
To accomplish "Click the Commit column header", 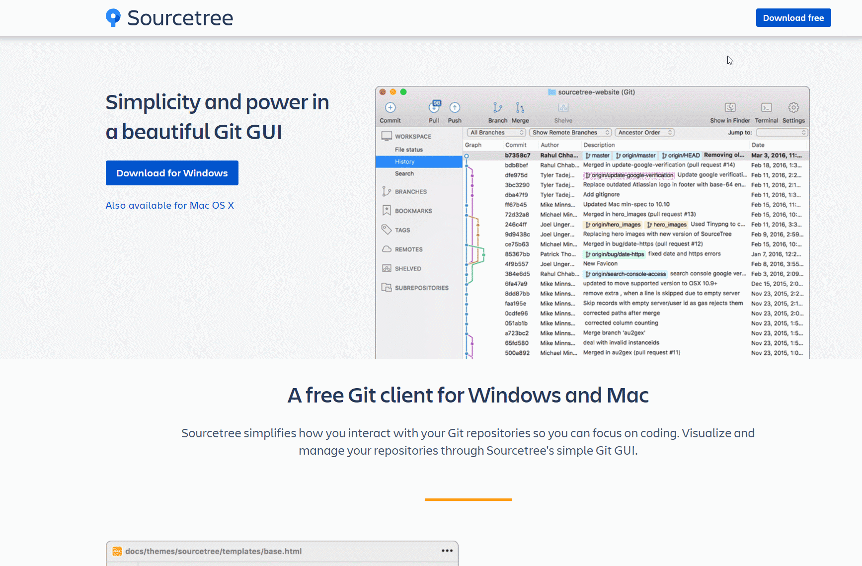I will (516, 145).
